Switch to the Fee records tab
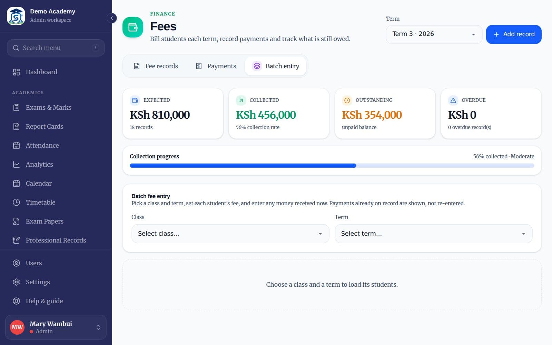552x345 pixels. click(156, 66)
